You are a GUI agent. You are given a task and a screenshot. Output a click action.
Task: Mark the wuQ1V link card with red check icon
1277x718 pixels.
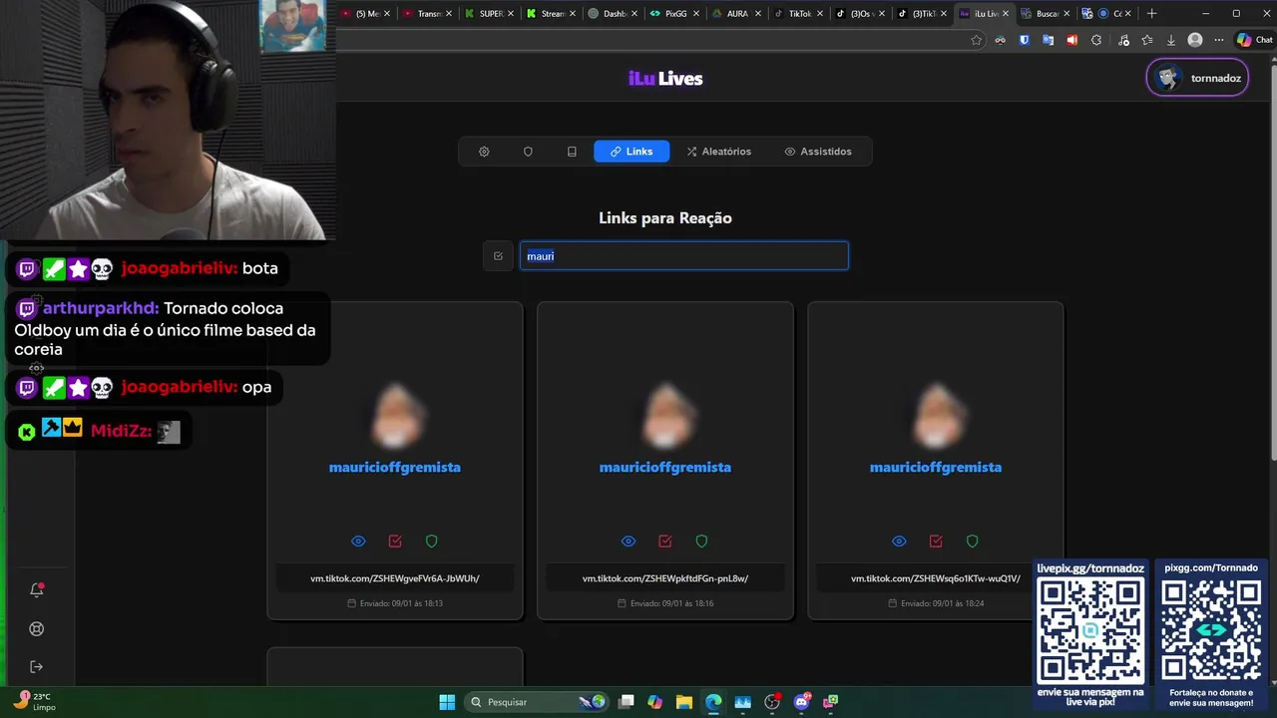(x=936, y=541)
